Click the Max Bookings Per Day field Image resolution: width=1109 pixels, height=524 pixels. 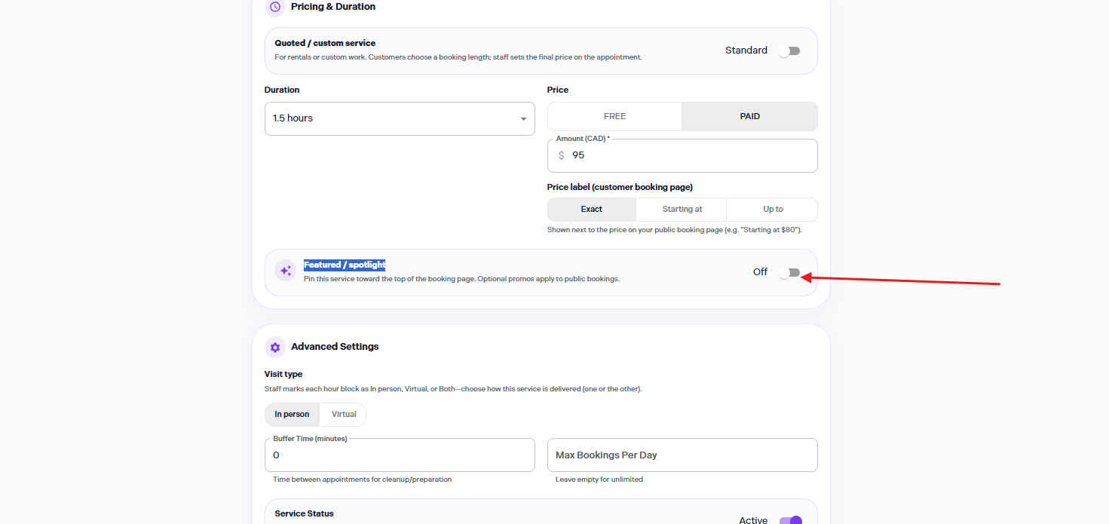point(682,455)
